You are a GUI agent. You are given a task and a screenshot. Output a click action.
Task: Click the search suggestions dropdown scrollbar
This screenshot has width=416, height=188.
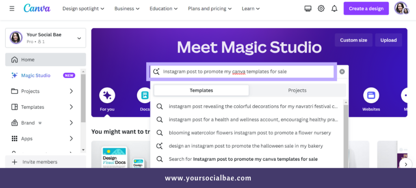346,136
